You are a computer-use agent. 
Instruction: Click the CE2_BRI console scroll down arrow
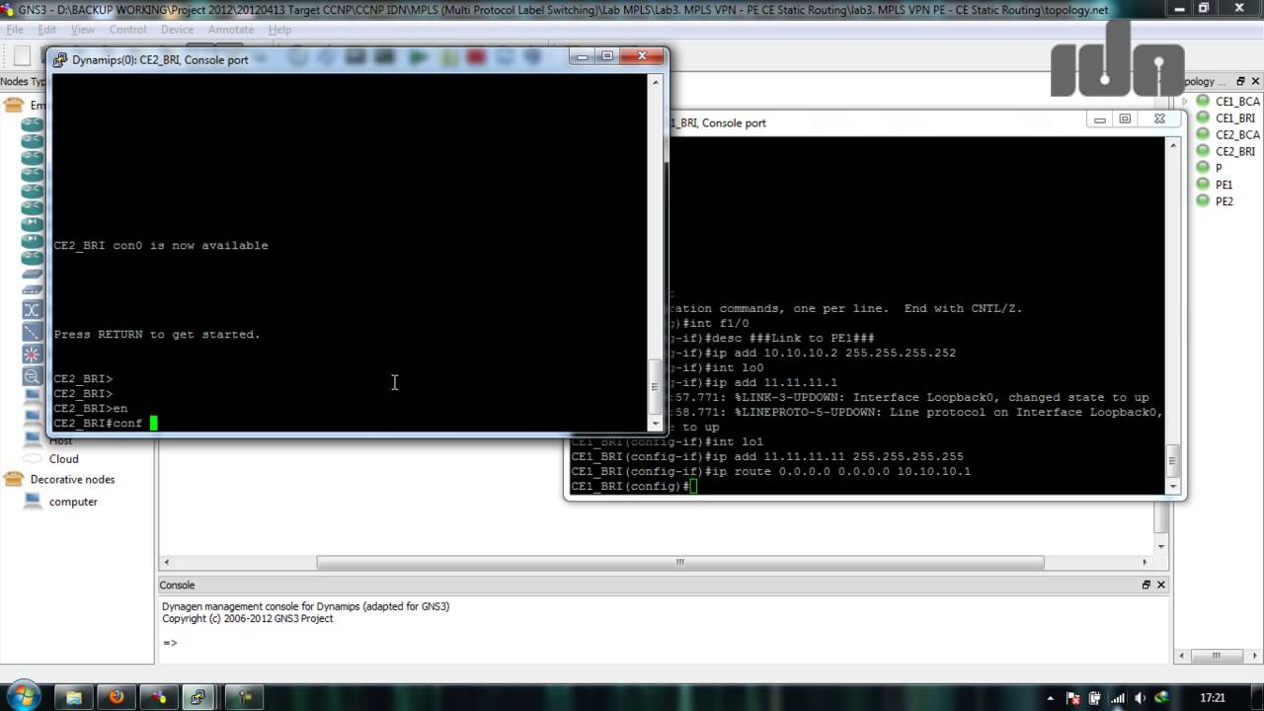point(656,422)
